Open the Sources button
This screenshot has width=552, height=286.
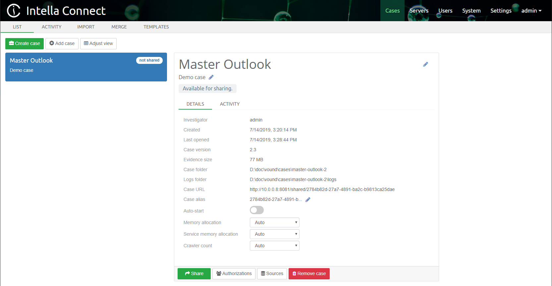pos(272,273)
